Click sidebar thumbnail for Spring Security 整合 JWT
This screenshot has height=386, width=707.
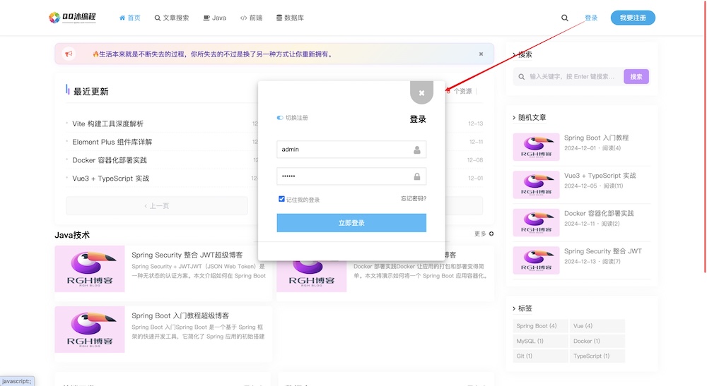536,260
